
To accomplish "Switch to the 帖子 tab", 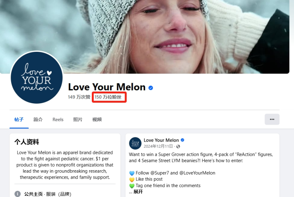I will (x=19, y=119).
